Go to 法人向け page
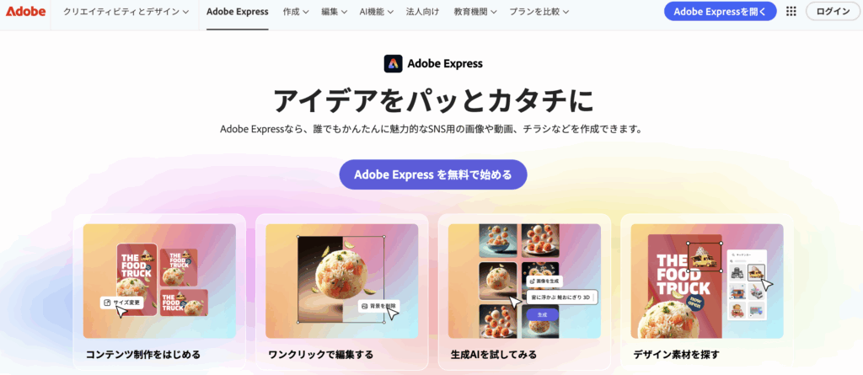The height and width of the screenshot is (375, 863). 423,12
